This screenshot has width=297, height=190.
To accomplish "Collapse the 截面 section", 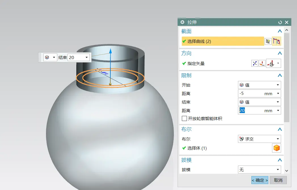I will 280,31.
